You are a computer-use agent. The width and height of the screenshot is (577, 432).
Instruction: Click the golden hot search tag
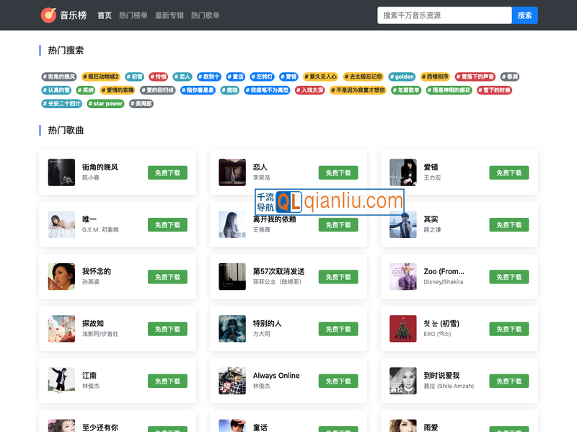[402, 76]
